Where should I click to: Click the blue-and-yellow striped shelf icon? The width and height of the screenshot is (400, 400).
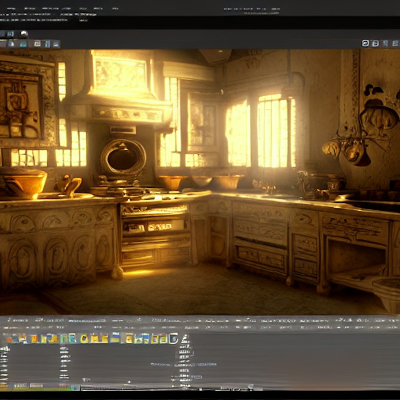point(115,338)
